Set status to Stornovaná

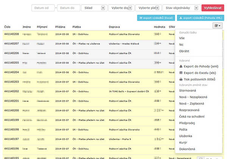tap(188, 90)
